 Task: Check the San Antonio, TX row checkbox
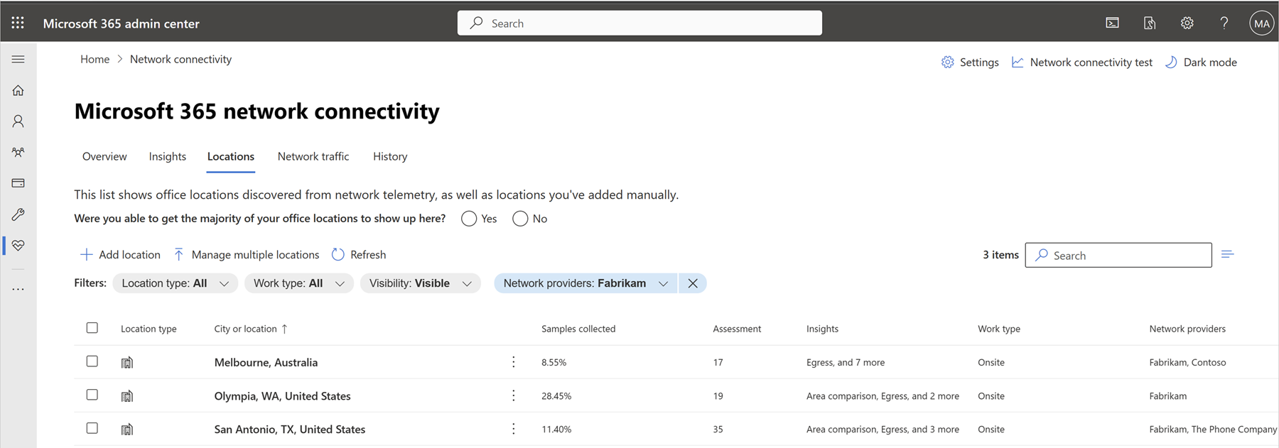(x=92, y=428)
